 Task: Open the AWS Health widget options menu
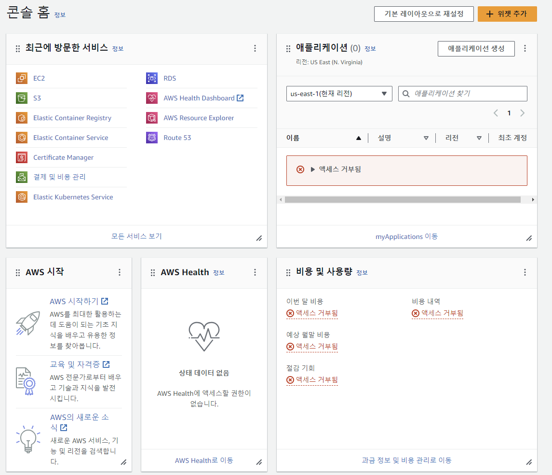click(255, 272)
